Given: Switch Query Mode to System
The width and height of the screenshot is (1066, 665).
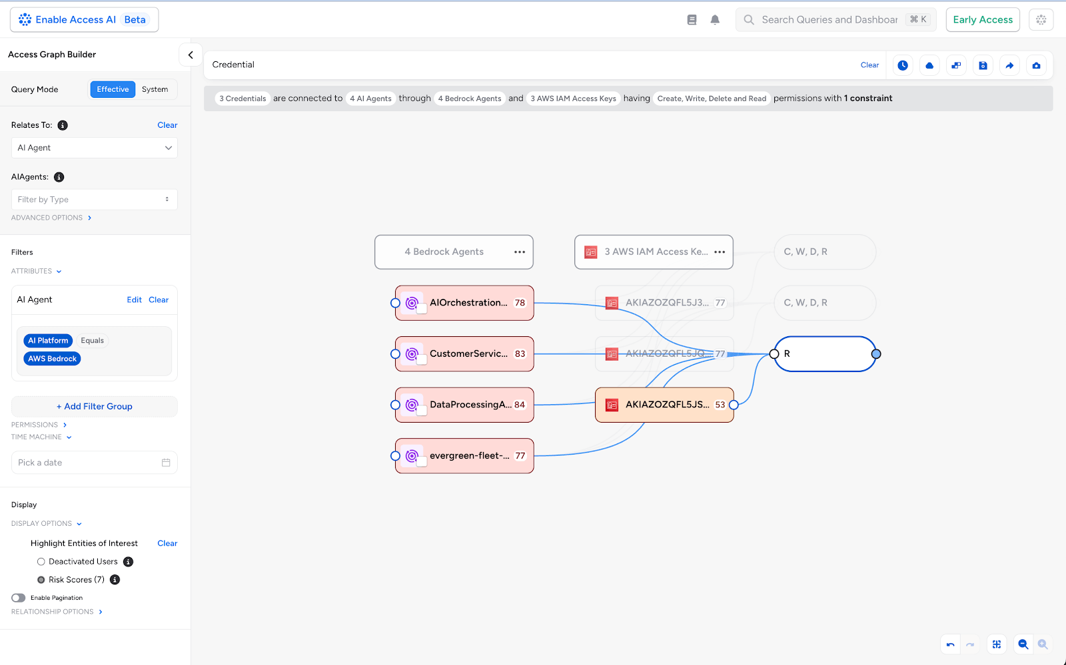Looking at the screenshot, I should pyautogui.click(x=155, y=89).
